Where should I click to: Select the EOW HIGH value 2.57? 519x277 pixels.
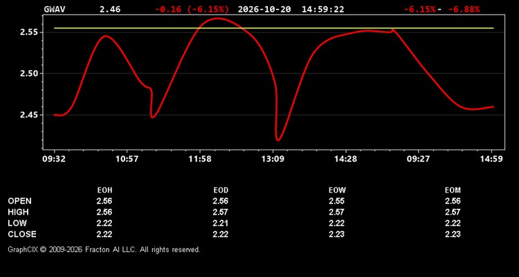[336, 212]
